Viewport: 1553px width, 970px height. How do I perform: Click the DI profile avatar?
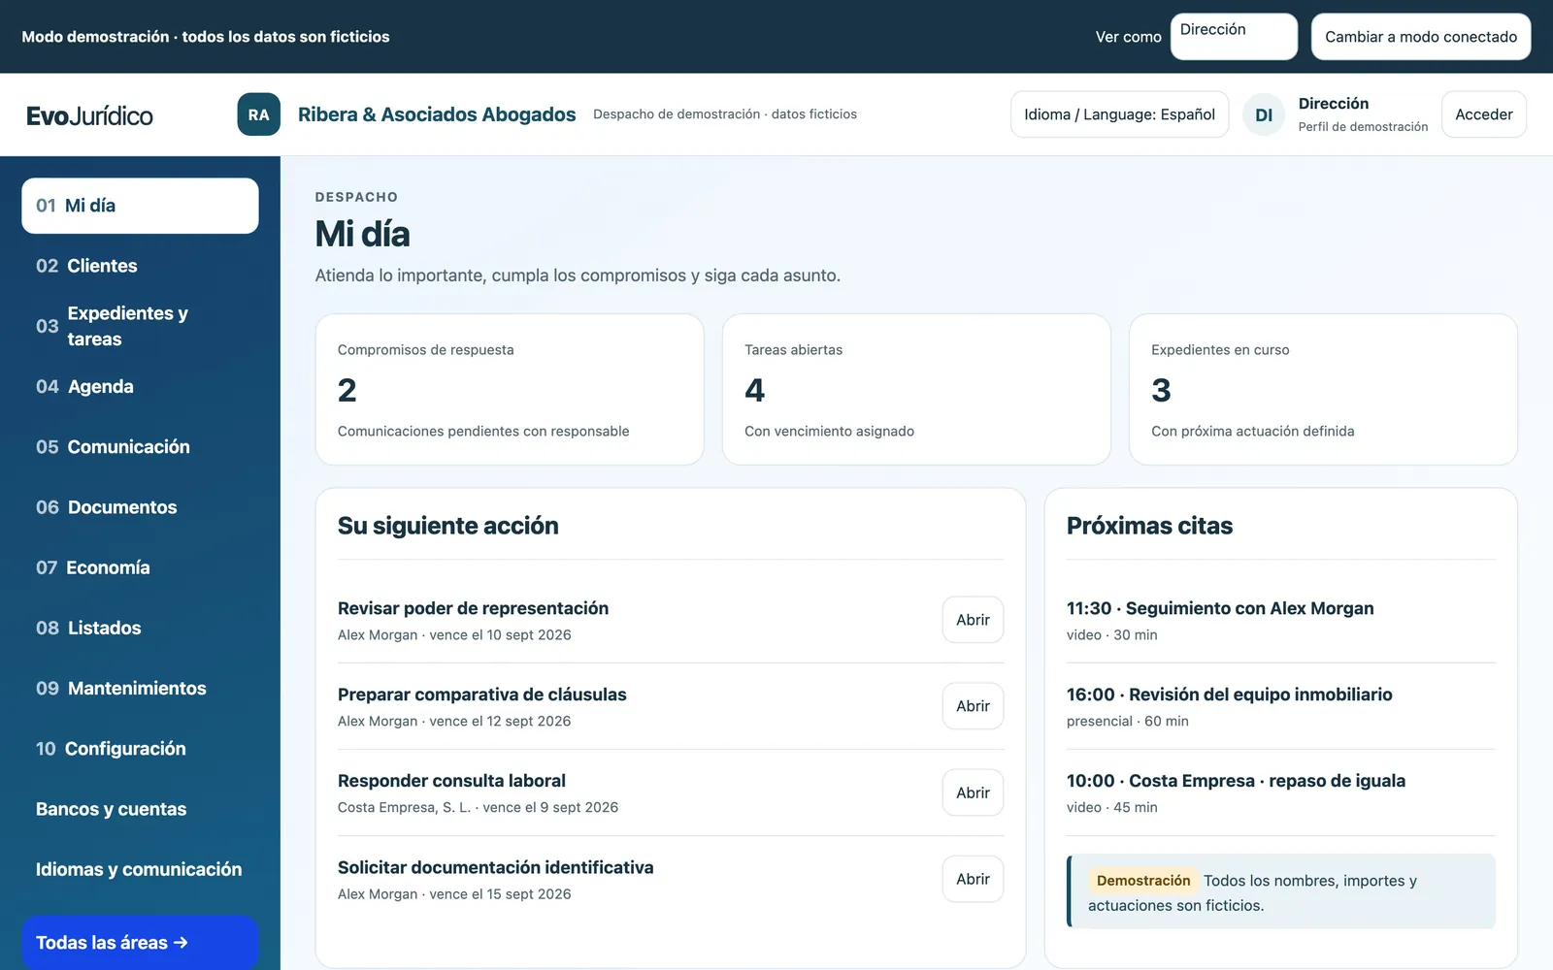click(1264, 114)
